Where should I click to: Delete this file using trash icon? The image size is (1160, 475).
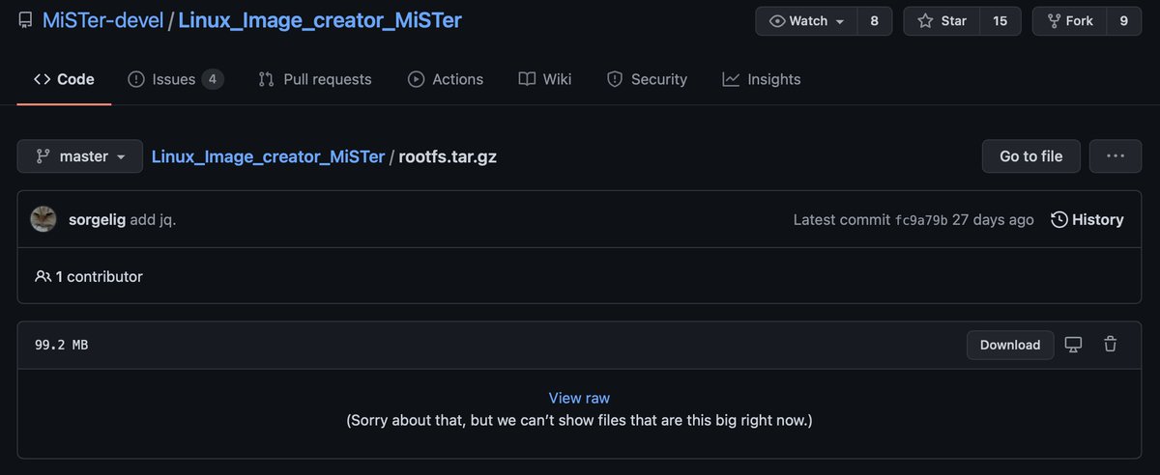pos(1111,345)
